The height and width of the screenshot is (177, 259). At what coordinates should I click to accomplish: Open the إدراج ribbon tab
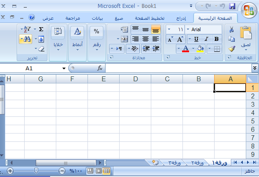click(x=181, y=18)
